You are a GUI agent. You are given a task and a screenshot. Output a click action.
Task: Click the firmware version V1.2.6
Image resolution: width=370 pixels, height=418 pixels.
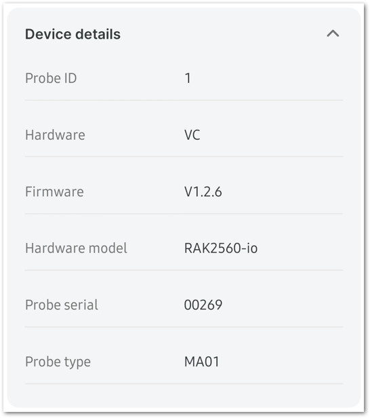203,191
